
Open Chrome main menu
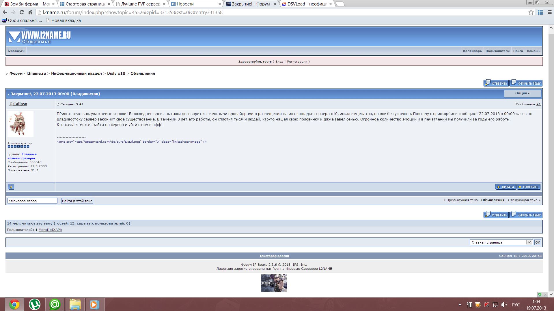pos(550,12)
